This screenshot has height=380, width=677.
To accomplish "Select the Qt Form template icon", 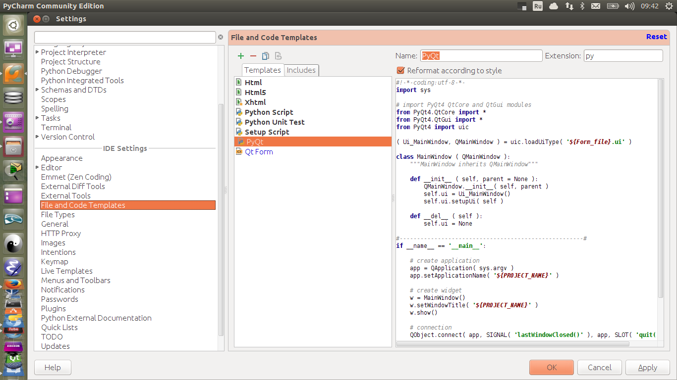I will click(239, 152).
